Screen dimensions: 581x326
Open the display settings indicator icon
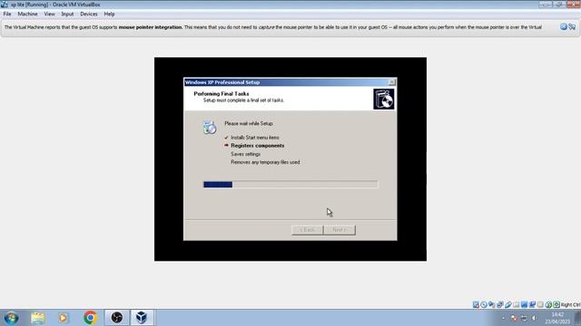525,304
